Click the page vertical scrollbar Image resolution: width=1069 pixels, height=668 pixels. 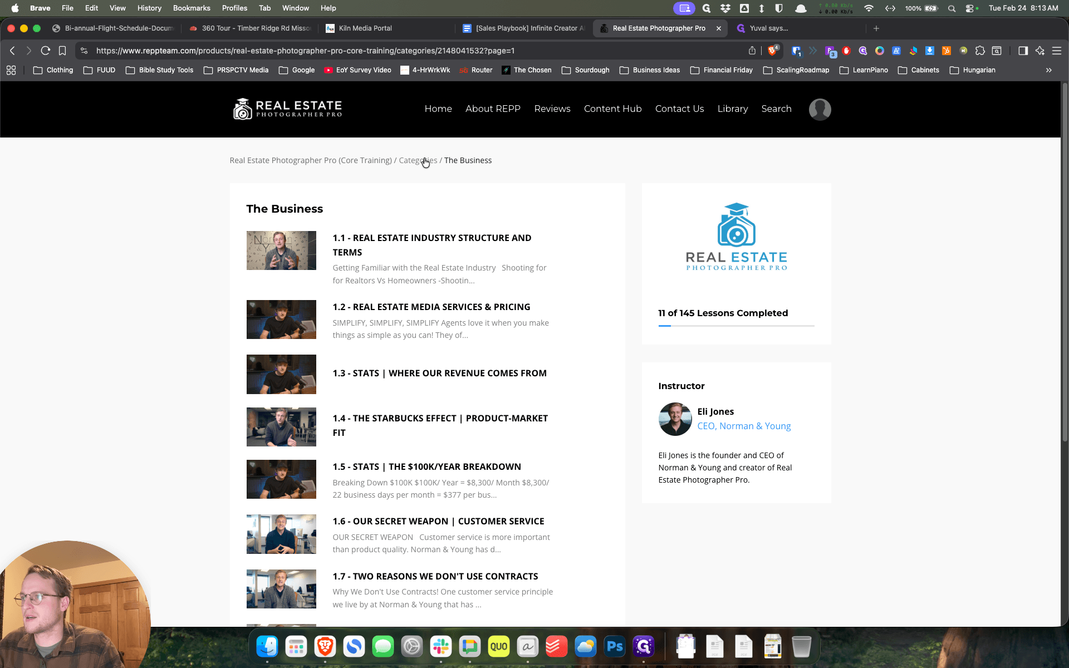pos(1065,262)
